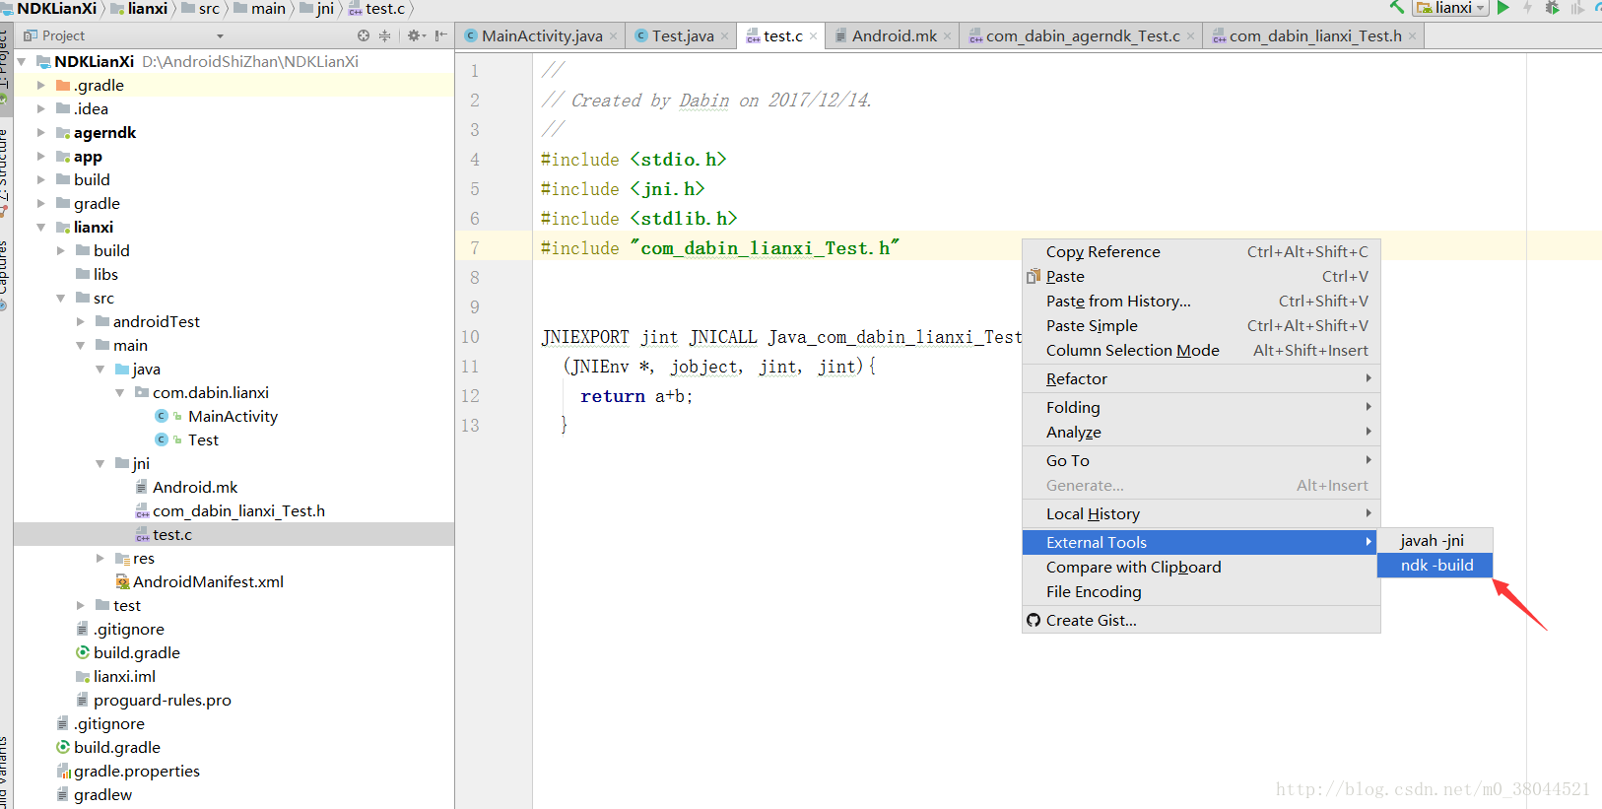The image size is (1602, 809).
Task: Select lianxi.iml in project tree
Action: [124, 676]
